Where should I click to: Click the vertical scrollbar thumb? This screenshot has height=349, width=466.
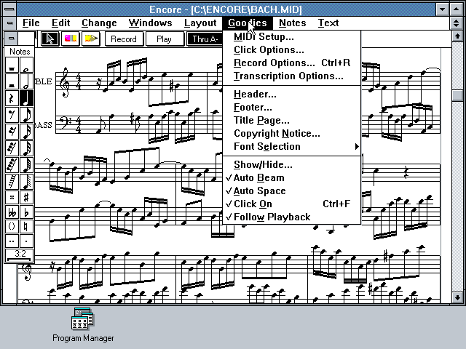click(457, 95)
